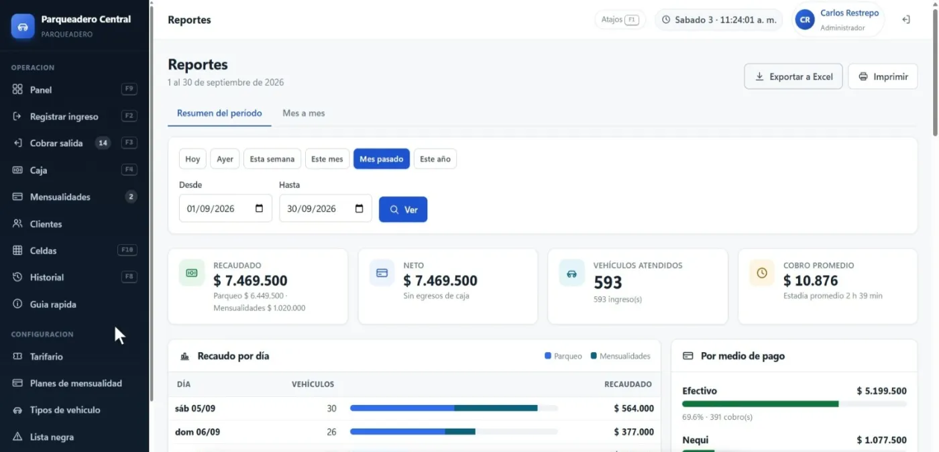
Task: Click the Desde date input field
Action: point(225,209)
